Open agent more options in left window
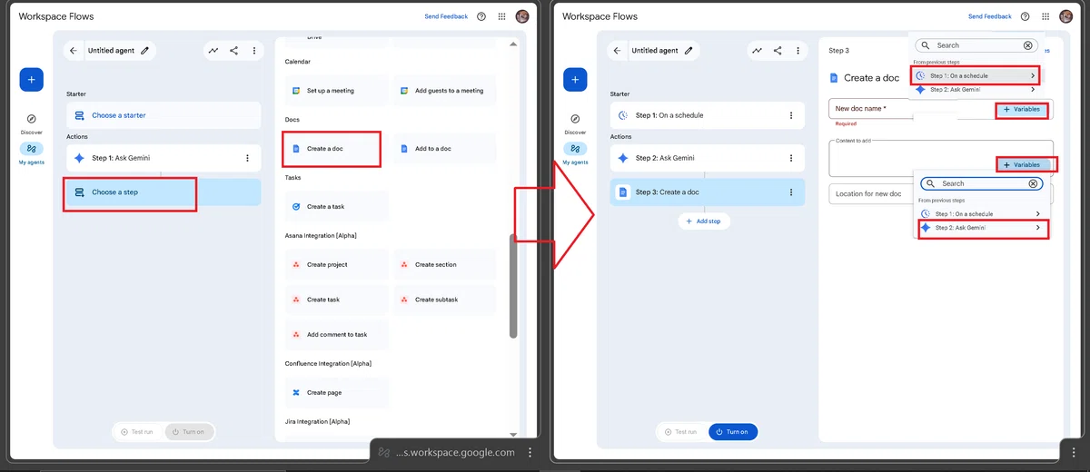 [254, 51]
